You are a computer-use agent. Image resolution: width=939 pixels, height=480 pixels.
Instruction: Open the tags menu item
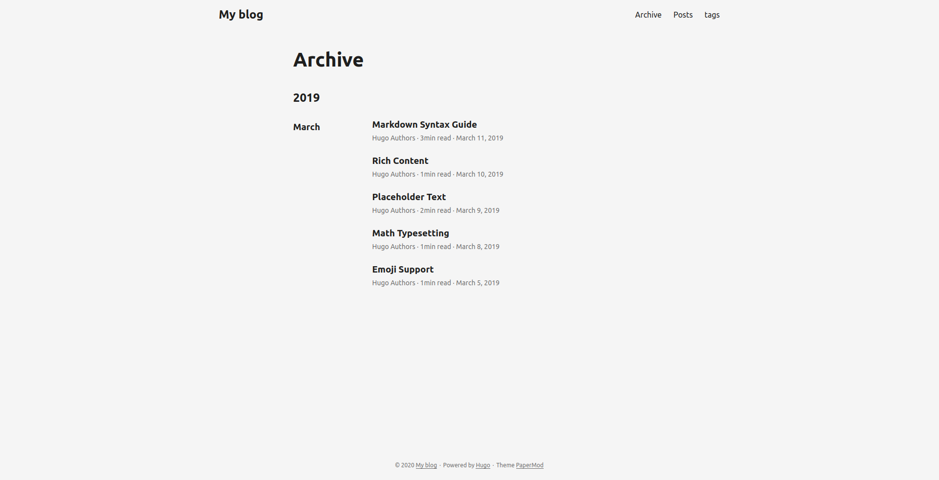point(711,15)
